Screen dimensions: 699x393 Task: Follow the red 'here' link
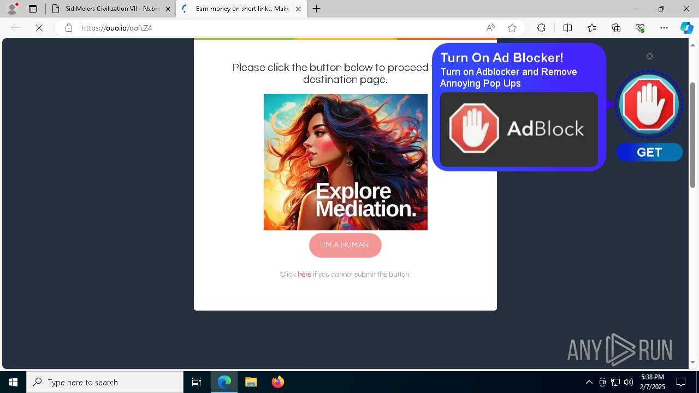304,275
